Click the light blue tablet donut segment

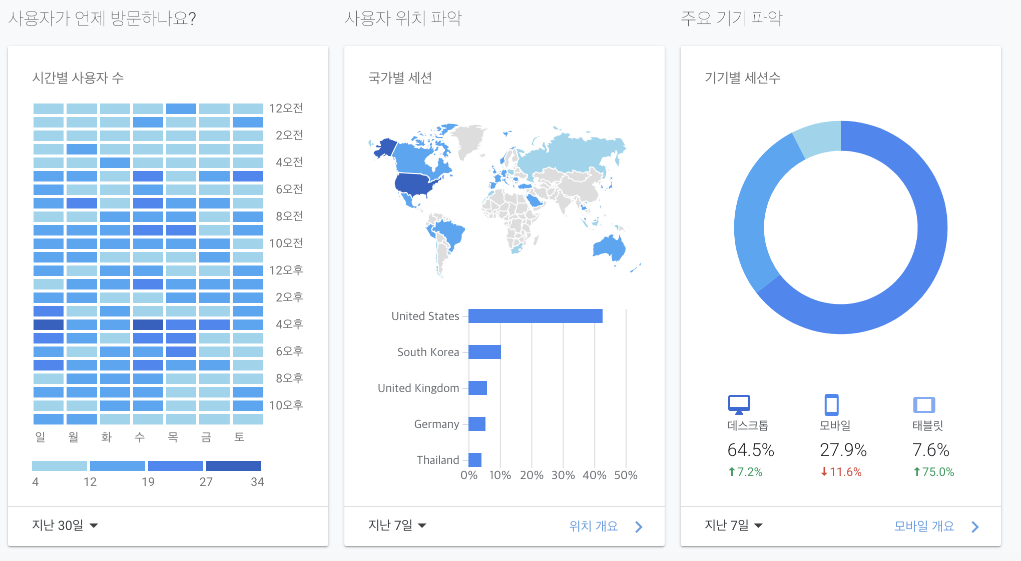click(x=819, y=137)
